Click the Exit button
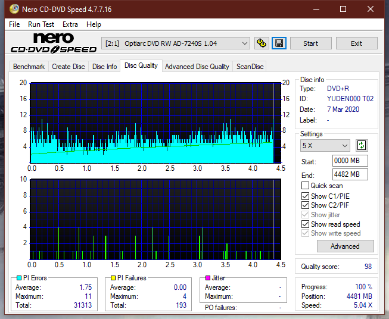 [x=356, y=43]
